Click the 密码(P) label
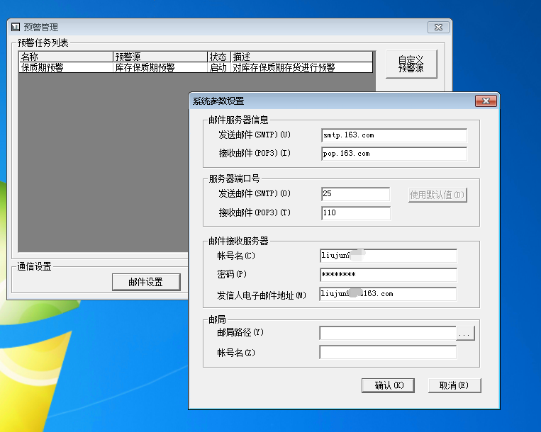This screenshot has width=541, height=432. 232,274
